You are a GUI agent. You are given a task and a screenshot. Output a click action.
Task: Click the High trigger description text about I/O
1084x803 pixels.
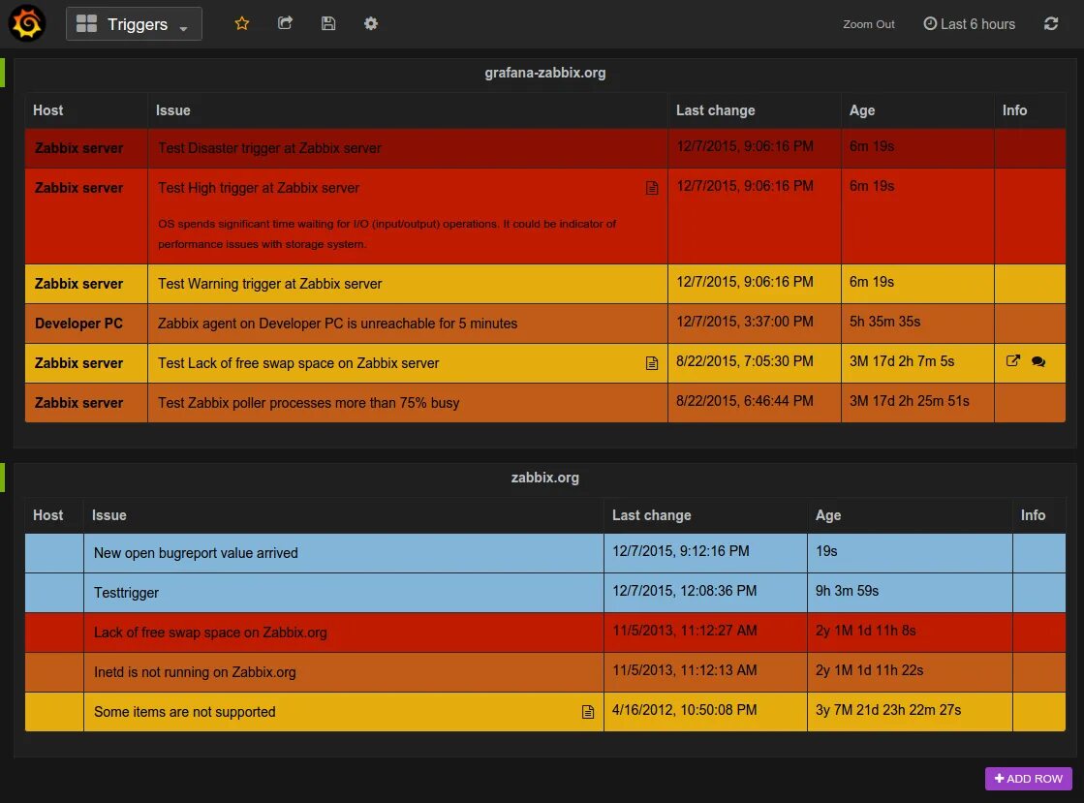387,233
